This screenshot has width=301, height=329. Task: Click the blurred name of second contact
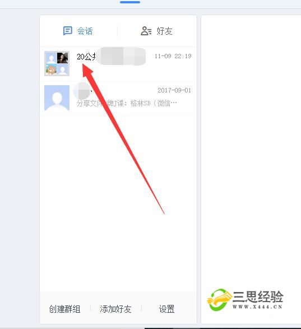[81, 91]
